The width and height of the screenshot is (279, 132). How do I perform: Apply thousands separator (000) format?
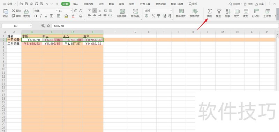point(159,16)
